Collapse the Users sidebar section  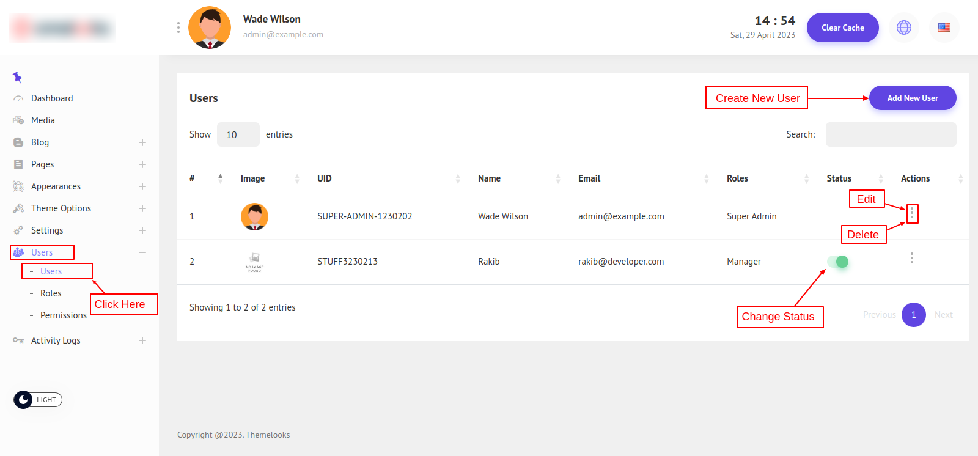[142, 252]
